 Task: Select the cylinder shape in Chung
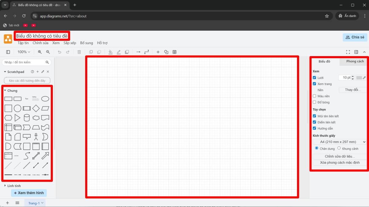[27, 118]
